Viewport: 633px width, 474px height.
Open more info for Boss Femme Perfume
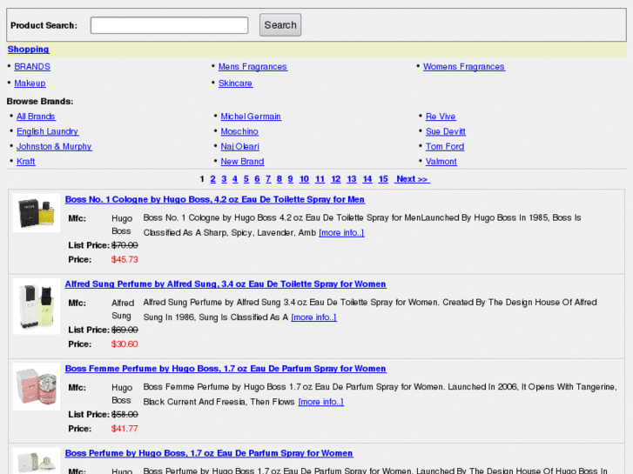pos(321,402)
